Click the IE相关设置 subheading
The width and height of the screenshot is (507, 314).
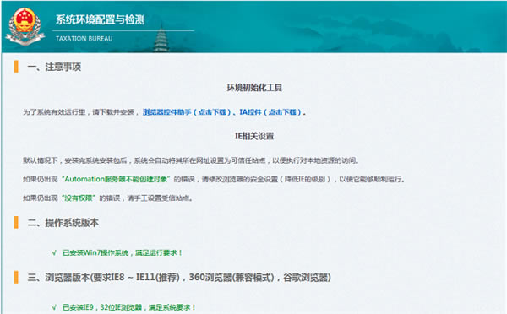coord(254,136)
